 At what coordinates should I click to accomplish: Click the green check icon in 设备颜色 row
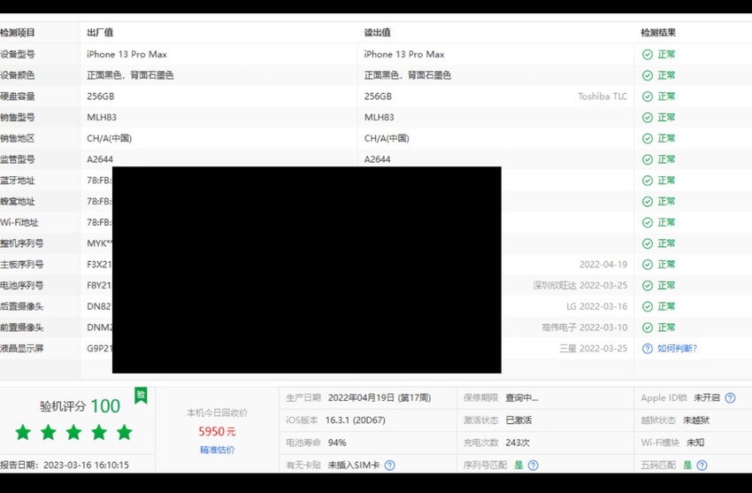tap(648, 75)
